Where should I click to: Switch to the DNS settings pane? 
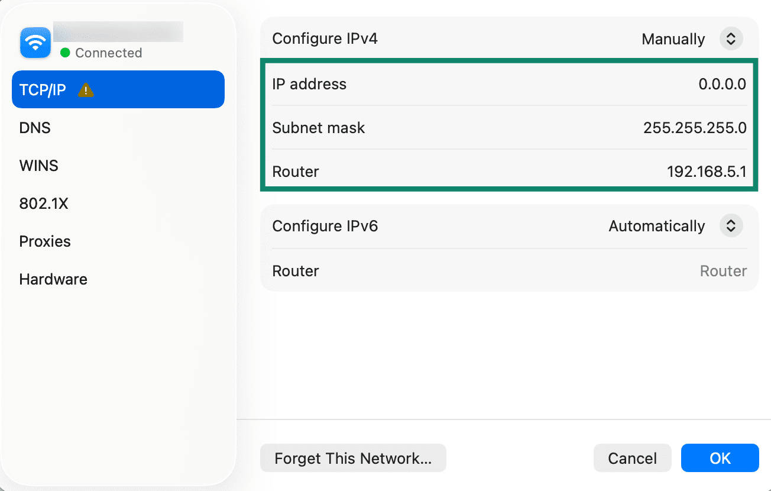tap(34, 127)
